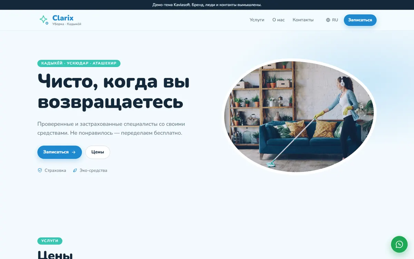Screen dimensions: 414x259
Task: Go to the О нас page
Action: pyautogui.click(x=278, y=20)
